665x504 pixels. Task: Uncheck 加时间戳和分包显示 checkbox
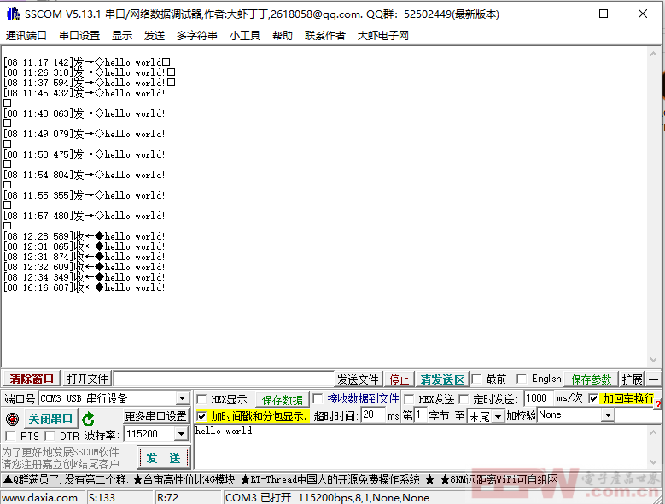coord(201,416)
